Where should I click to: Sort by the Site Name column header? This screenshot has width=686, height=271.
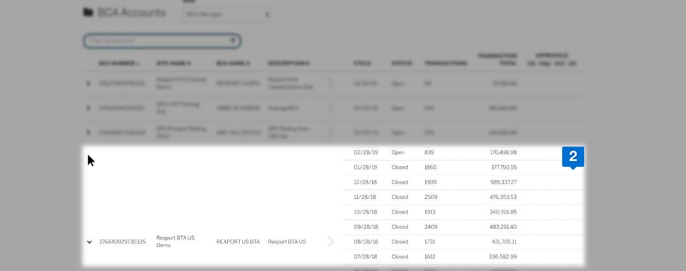coord(173,64)
